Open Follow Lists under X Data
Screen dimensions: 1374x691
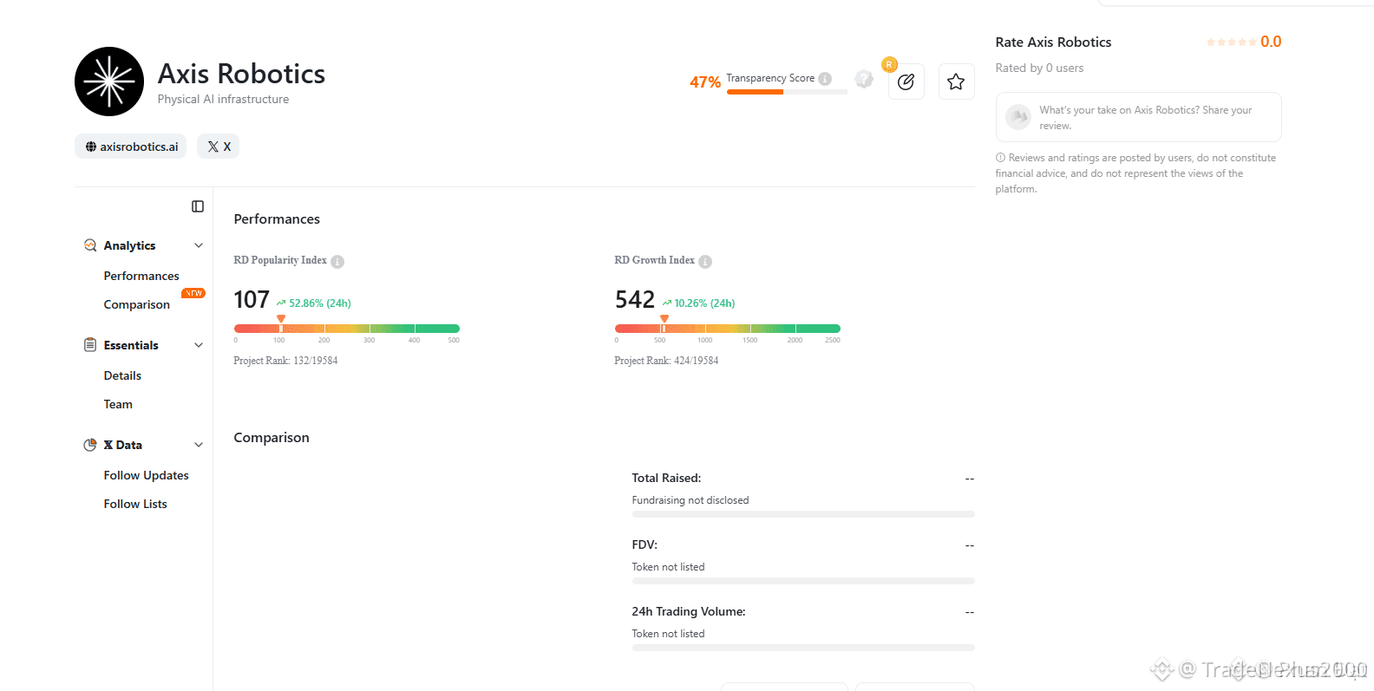135,504
